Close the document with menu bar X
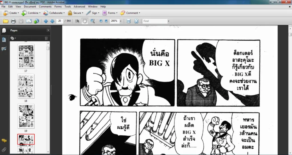This screenshot has width=292, height=155. [290, 7]
